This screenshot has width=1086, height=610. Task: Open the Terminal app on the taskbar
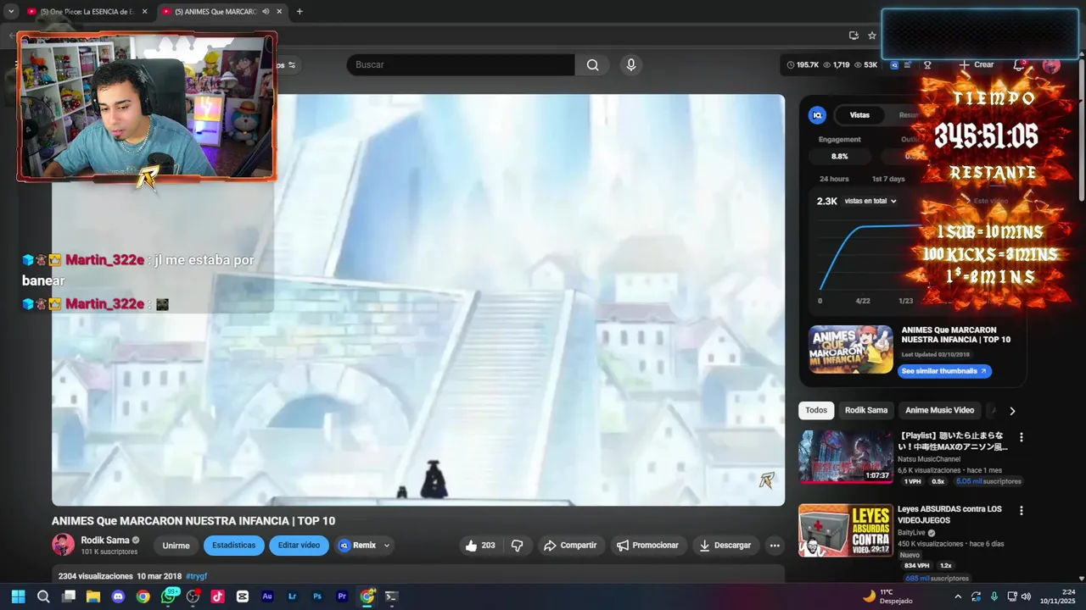coord(391,596)
